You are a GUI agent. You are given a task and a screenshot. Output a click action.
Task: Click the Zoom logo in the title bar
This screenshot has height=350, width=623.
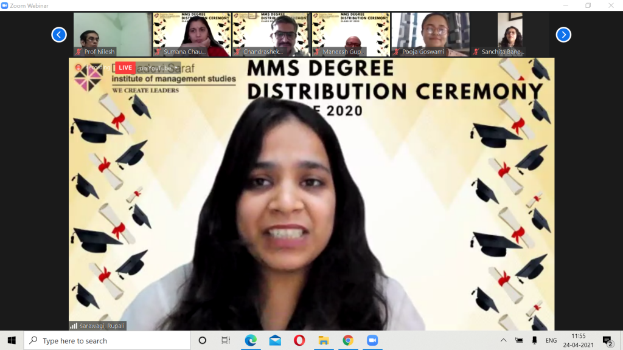[x=5, y=5]
